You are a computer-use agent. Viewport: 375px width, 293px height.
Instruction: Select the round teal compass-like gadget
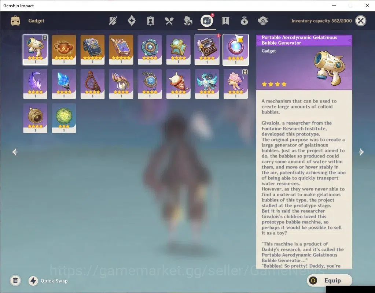tap(150, 50)
